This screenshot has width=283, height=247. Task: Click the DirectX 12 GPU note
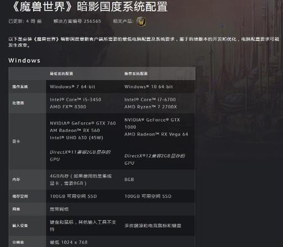coord(155,159)
